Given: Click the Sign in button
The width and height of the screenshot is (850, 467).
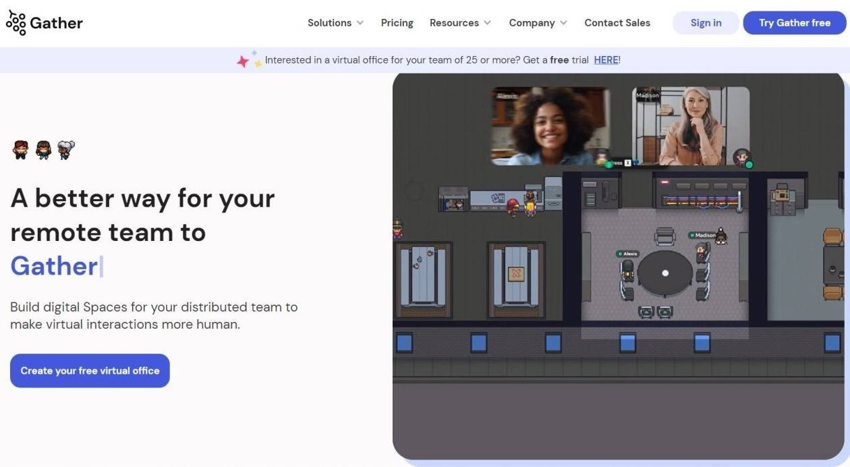Looking at the screenshot, I should click(706, 23).
